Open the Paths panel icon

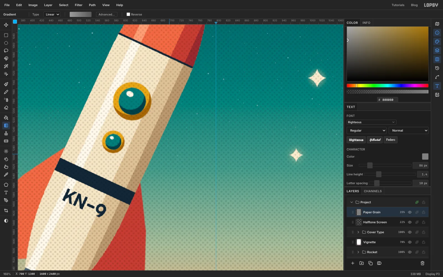tap(437, 77)
